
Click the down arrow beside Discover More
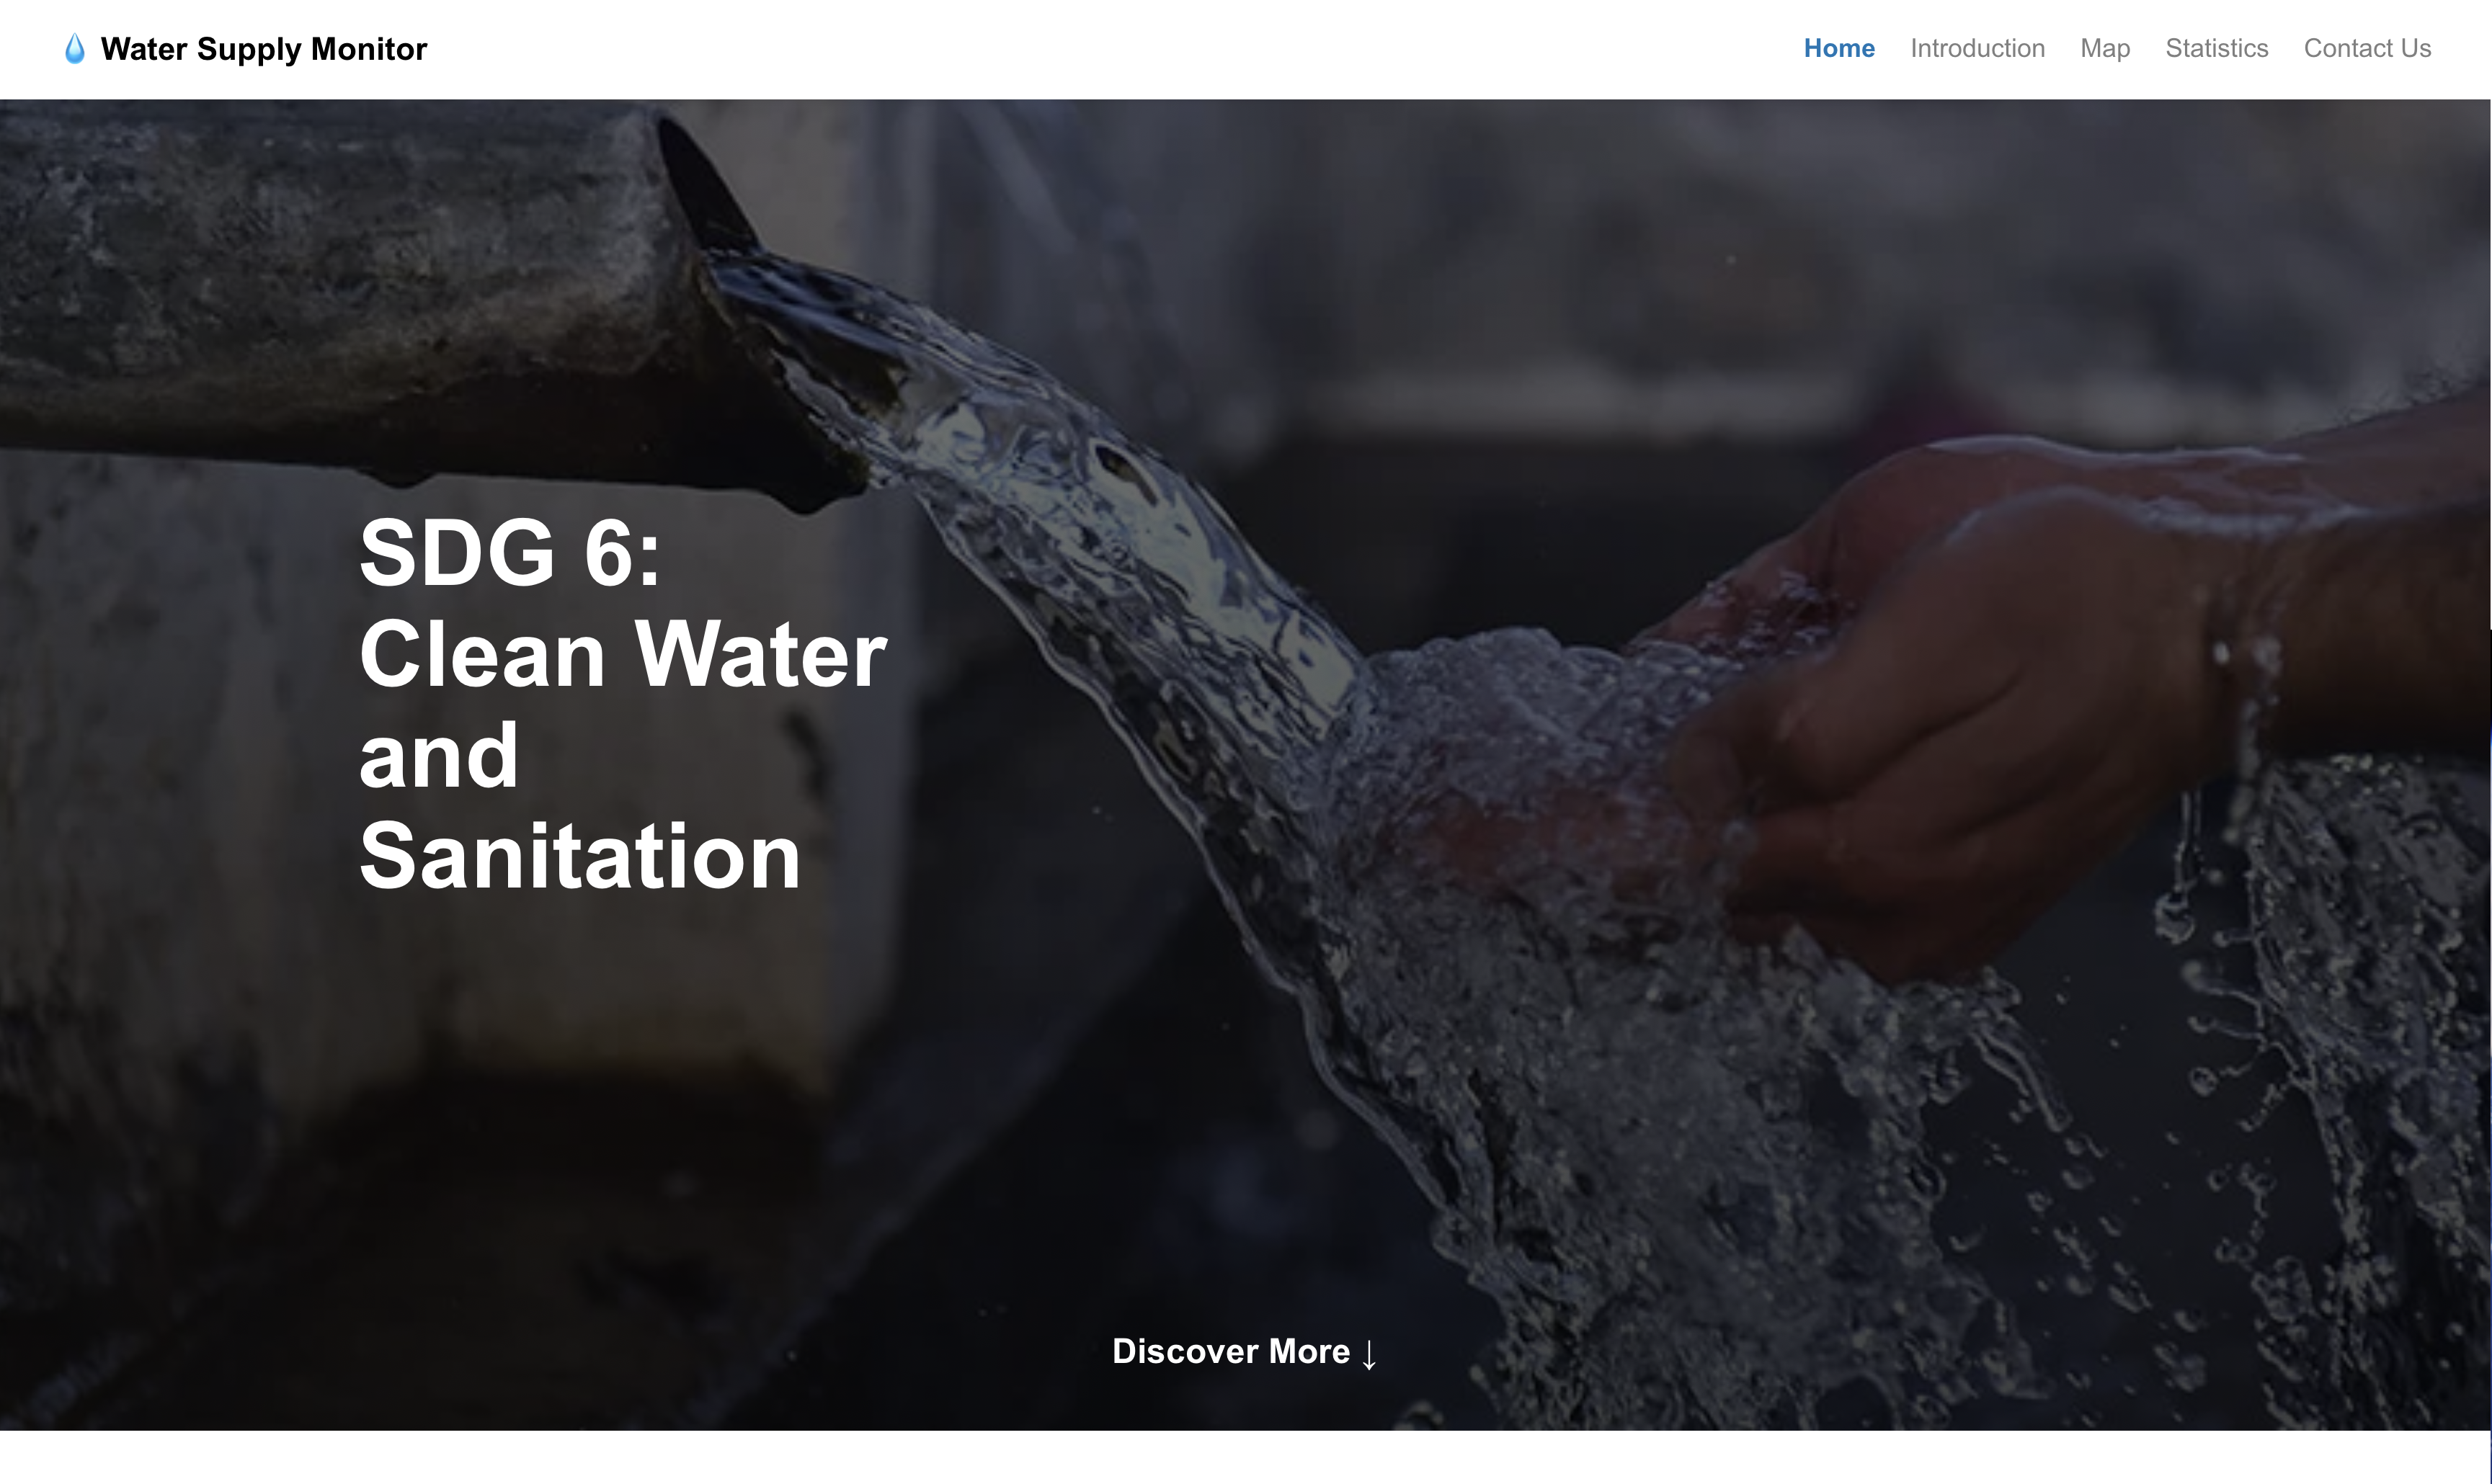(x=1369, y=1354)
